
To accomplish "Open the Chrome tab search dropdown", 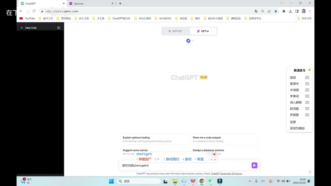I will pos(282,3).
